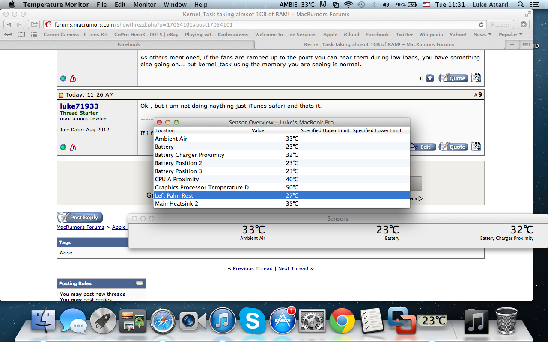Click the Safari address bar URL
This screenshot has height=342, width=548.
[x=143, y=24]
